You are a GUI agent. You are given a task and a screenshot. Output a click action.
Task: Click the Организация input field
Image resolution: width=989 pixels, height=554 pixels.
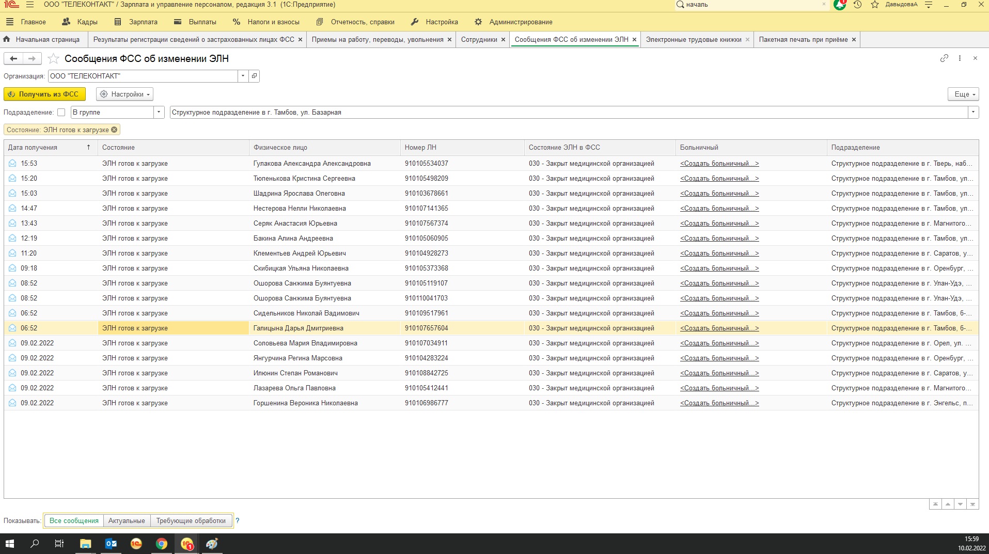[143, 76]
